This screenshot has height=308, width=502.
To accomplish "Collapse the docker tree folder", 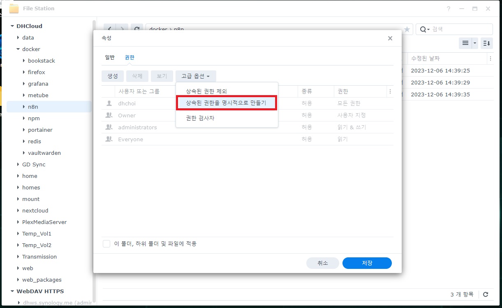I will tap(18, 49).
